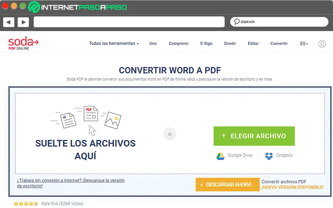Open the user account profile icon
The image size is (333, 208).
point(322,44)
